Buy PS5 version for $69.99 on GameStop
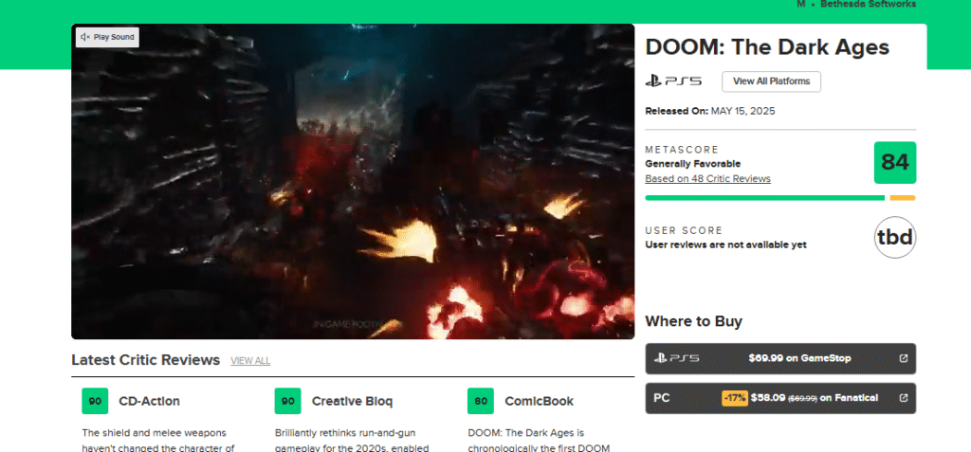This screenshot has height=452, width=971. (780, 358)
